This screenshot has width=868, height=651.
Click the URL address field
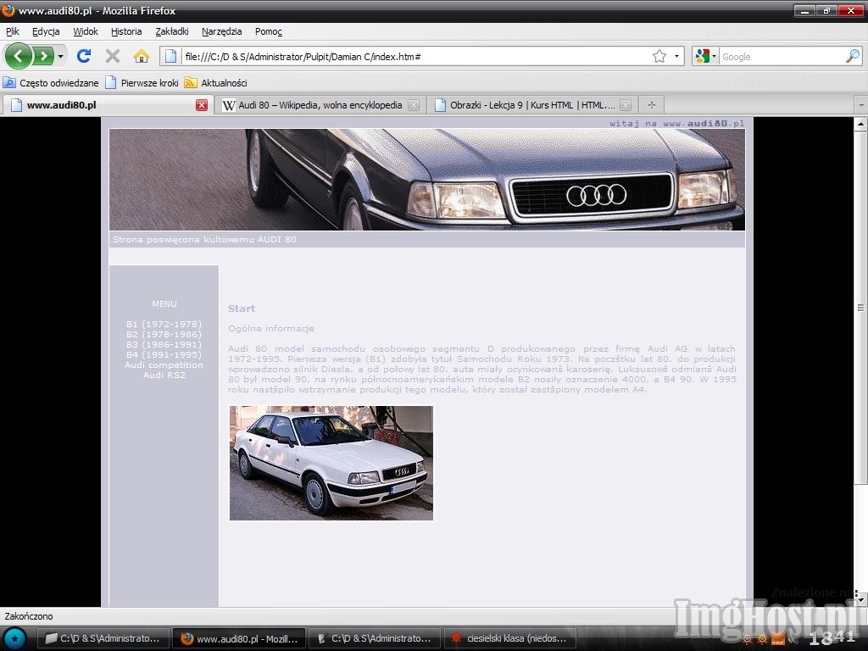pos(415,57)
